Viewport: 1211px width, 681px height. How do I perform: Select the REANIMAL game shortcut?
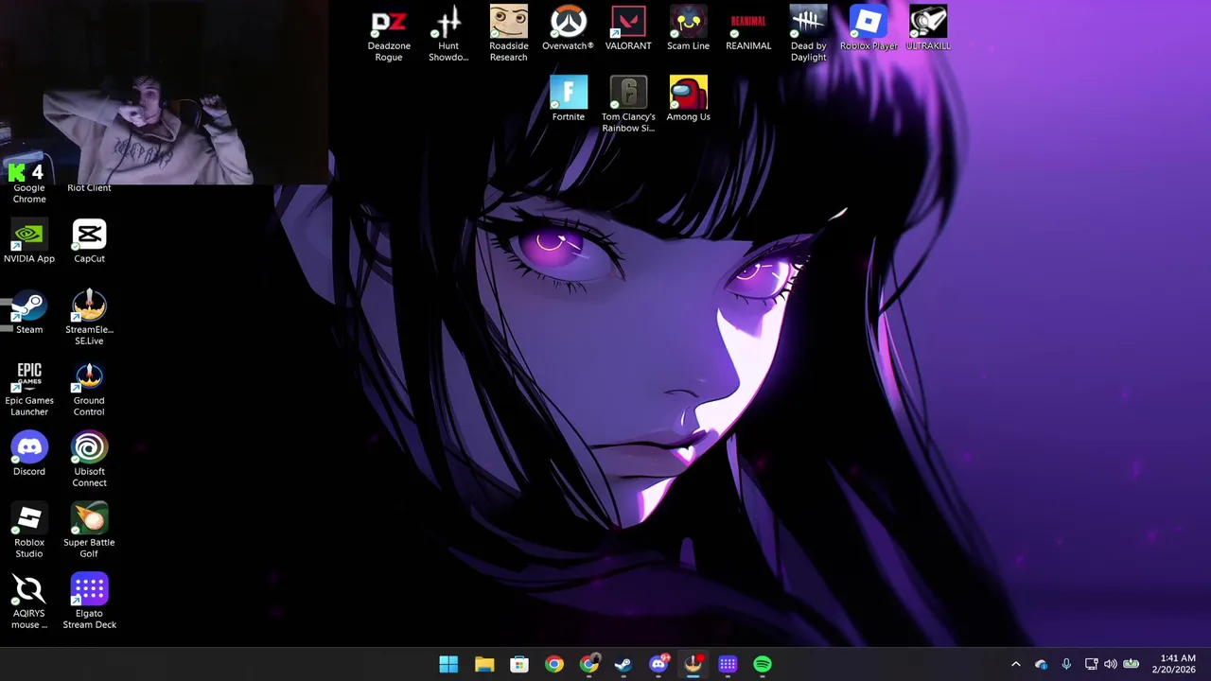pos(748,28)
